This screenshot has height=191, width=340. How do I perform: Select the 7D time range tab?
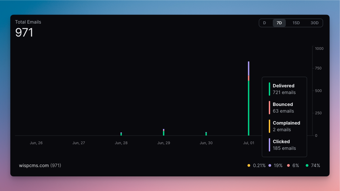coord(279,23)
